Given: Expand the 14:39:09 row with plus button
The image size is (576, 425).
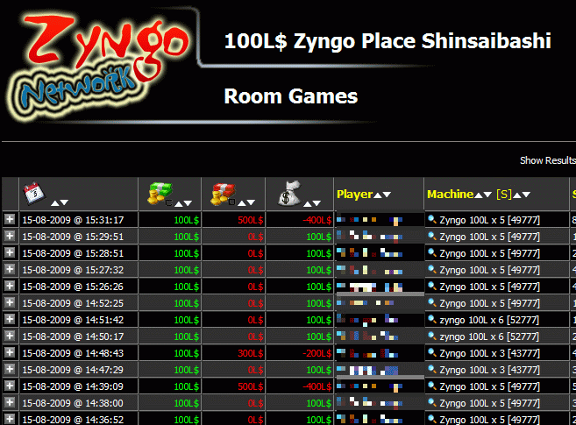Looking at the screenshot, I should point(10,386).
